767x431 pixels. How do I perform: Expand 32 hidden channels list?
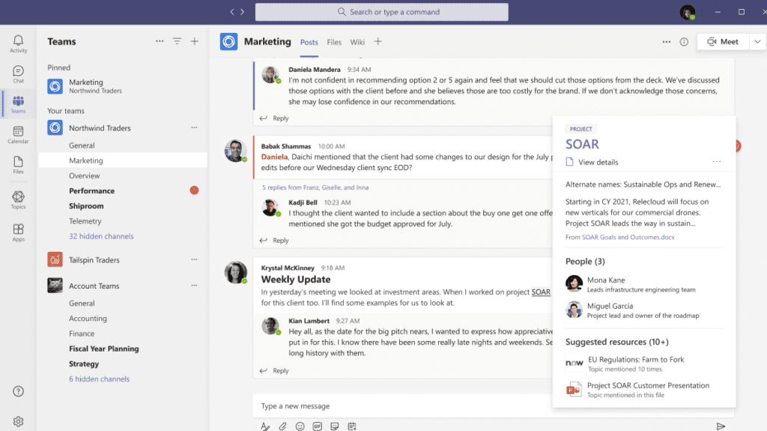tap(101, 236)
